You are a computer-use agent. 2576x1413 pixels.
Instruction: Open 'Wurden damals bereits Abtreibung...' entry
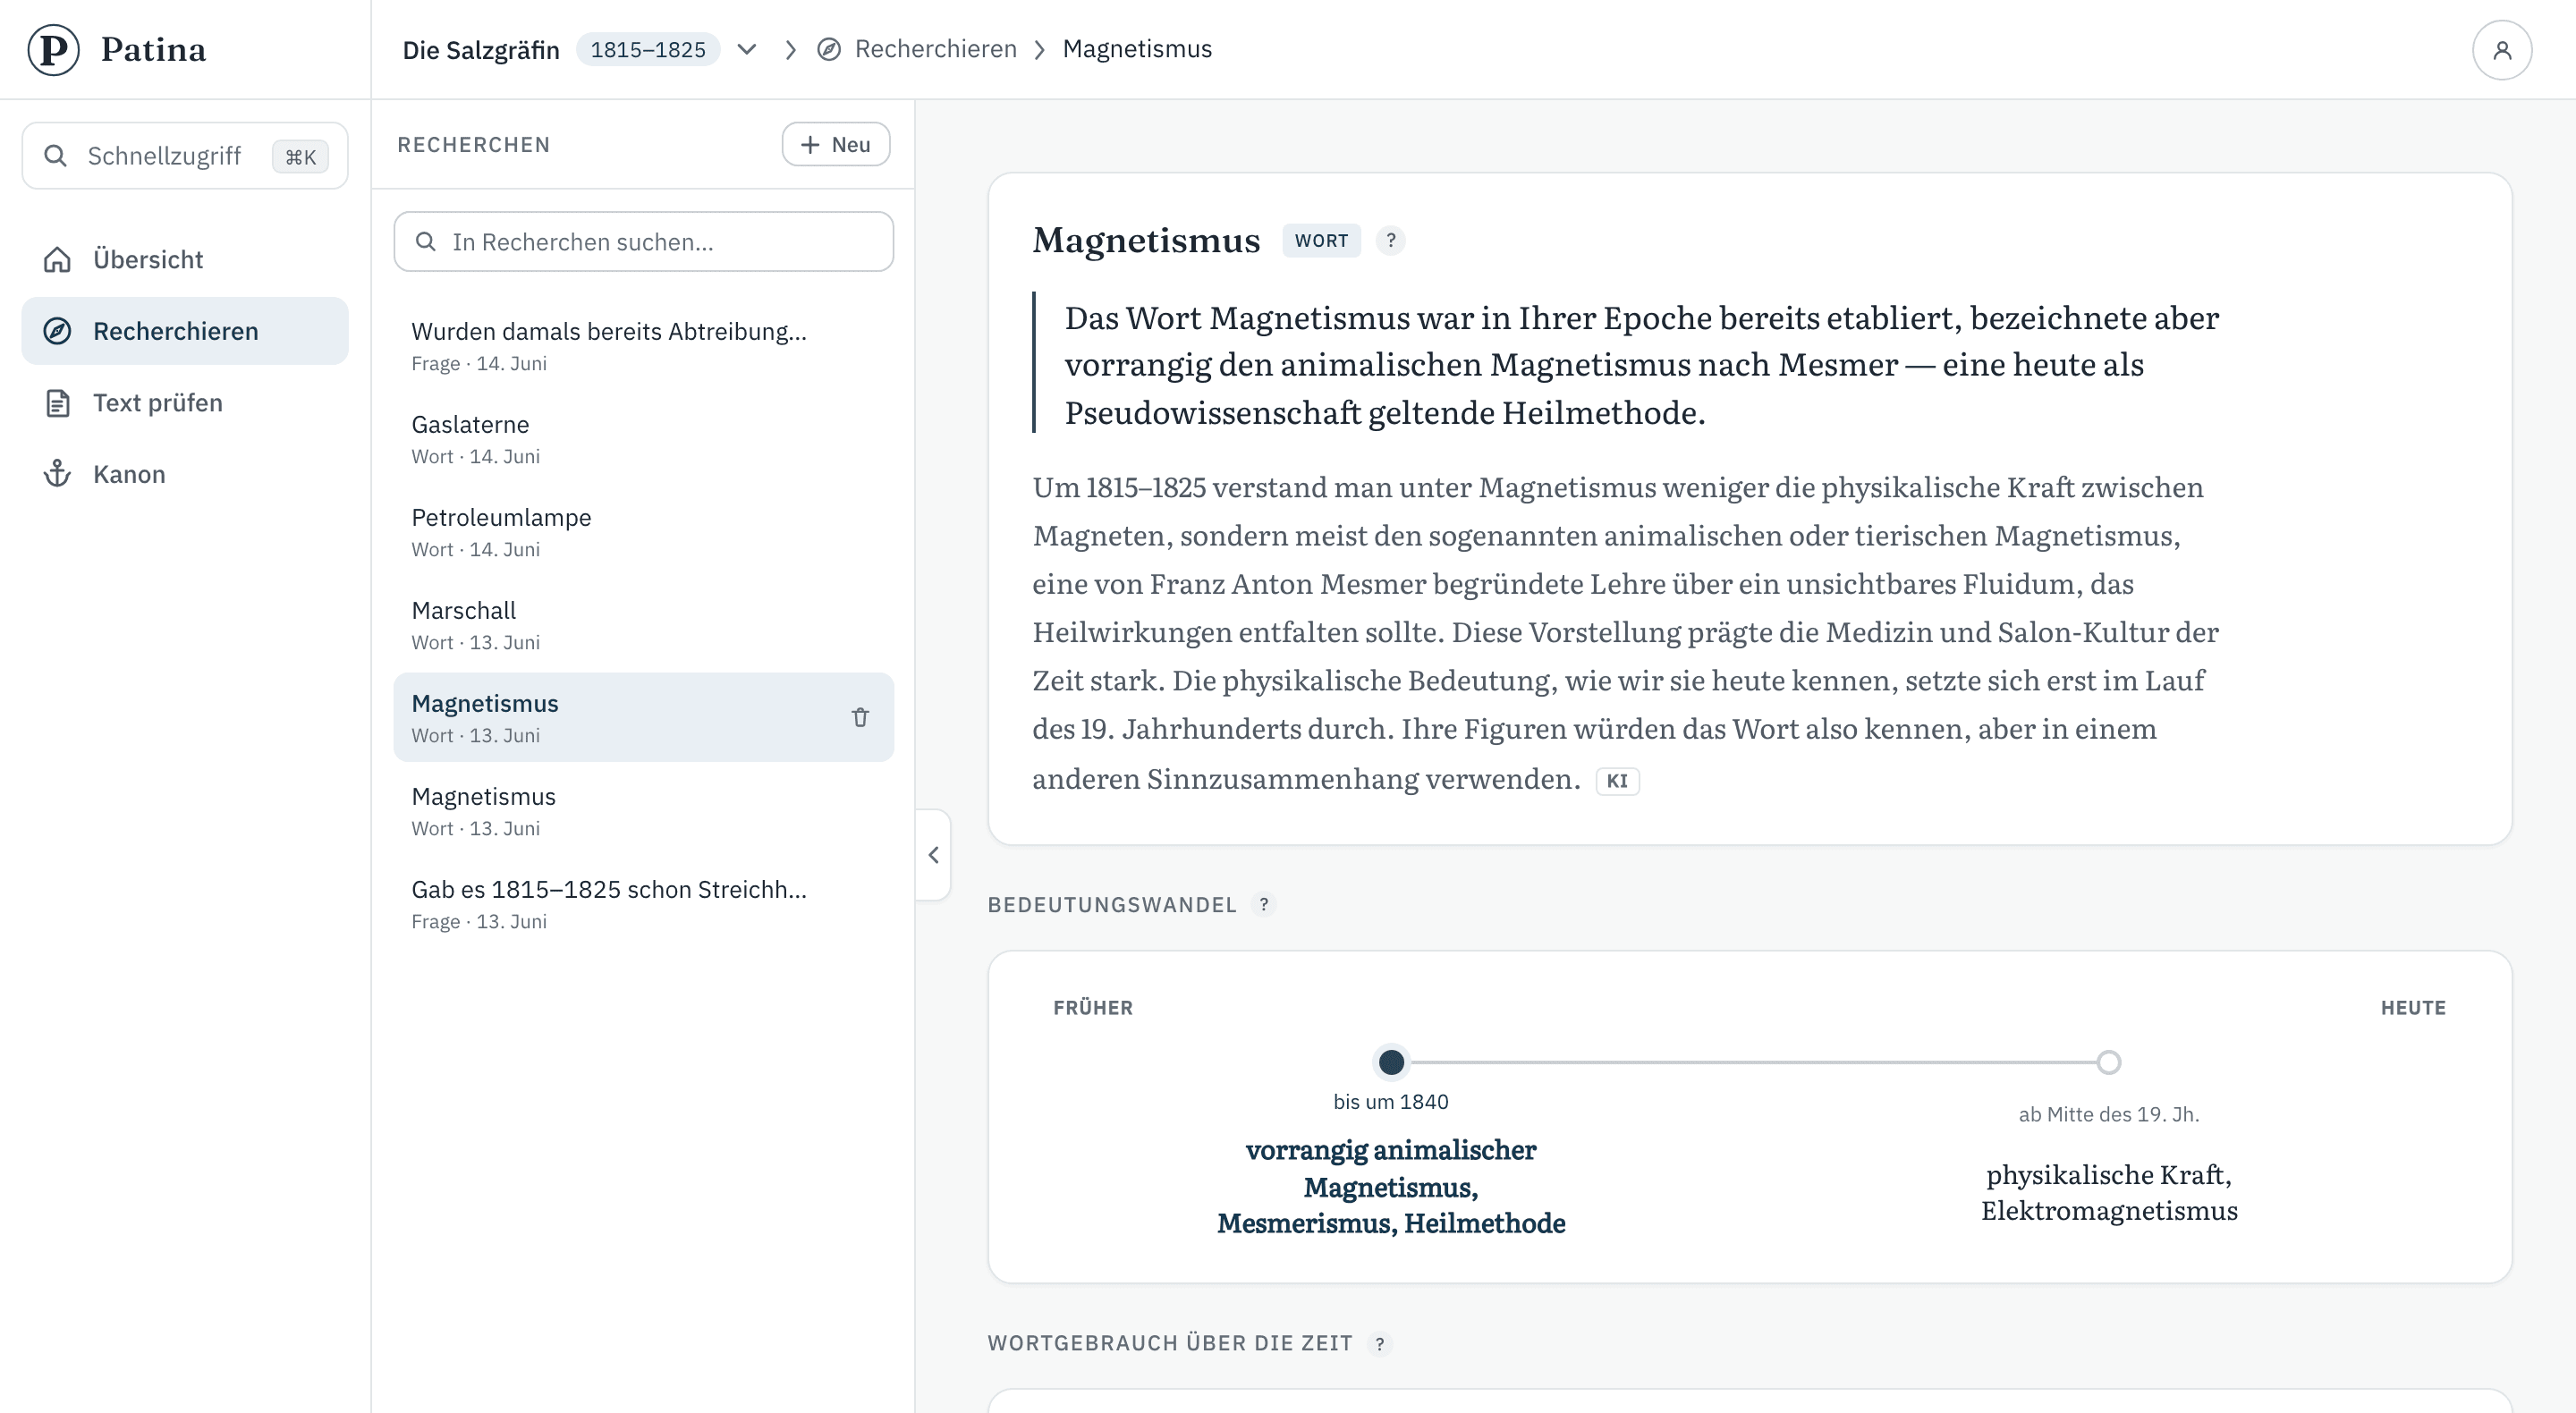[x=643, y=346]
